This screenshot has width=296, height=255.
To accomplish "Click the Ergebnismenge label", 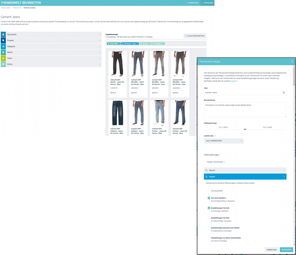I will [112, 34].
